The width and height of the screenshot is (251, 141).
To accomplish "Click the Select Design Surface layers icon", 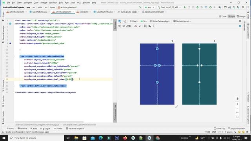I will pyautogui.click(x=120, y=21).
